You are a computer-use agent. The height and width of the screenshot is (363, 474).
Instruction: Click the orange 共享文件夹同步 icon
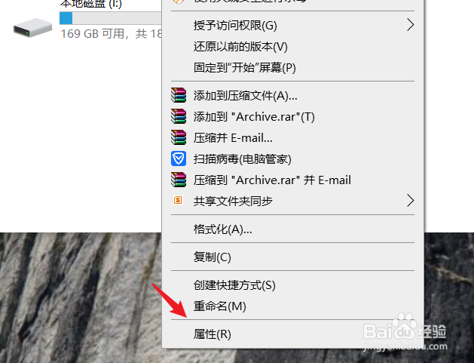point(178,200)
